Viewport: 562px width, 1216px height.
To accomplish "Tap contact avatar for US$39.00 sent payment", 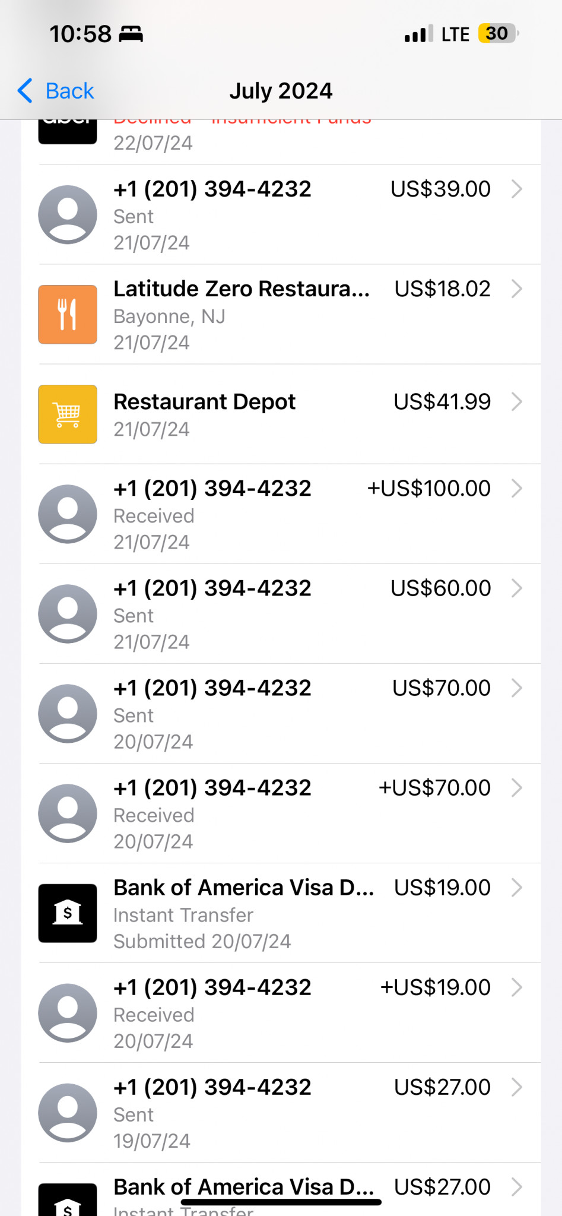I will pyautogui.click(x=68, y=214).
